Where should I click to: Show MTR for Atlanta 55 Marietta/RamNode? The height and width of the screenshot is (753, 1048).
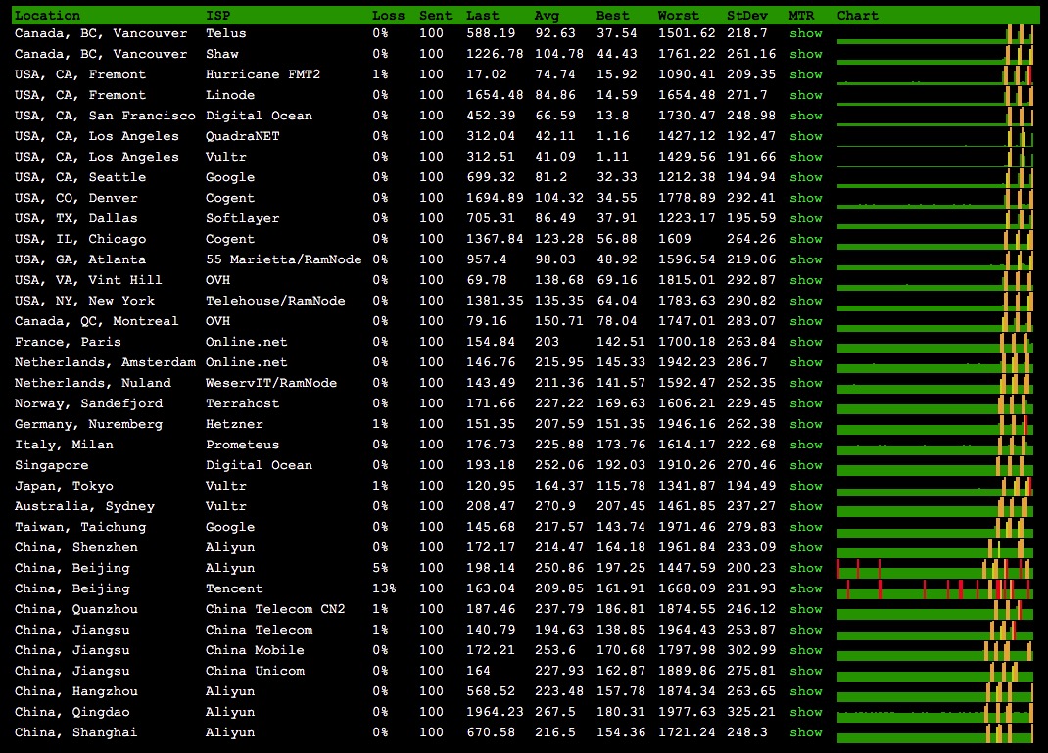click(806, 259)
